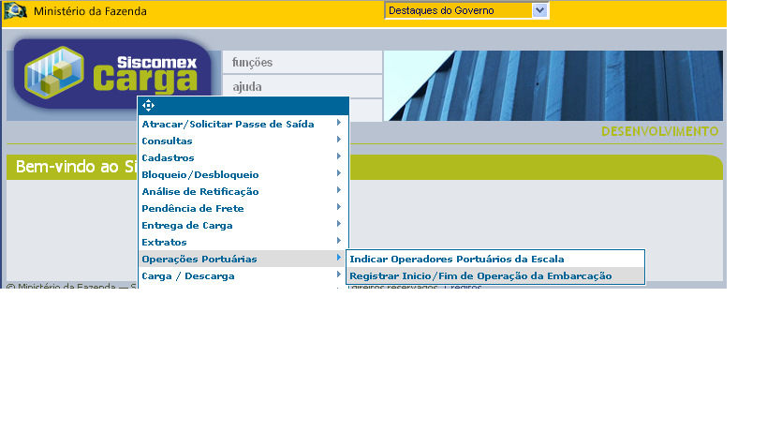Open the Destaques do Governo dropdown

(465, 10)
